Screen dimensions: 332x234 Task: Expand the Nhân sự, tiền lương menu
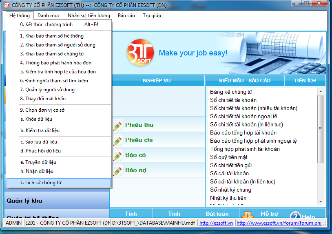pyautogui.click(x=89, y=15)
